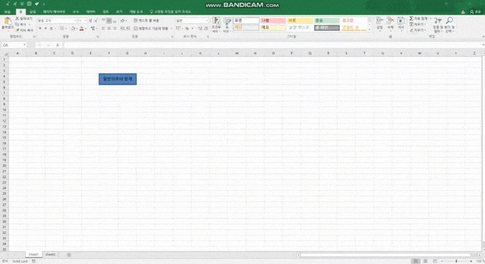Viewport: 485px width, 264px height.
Task: Click the Share button at top right
Action: (475, 12)
